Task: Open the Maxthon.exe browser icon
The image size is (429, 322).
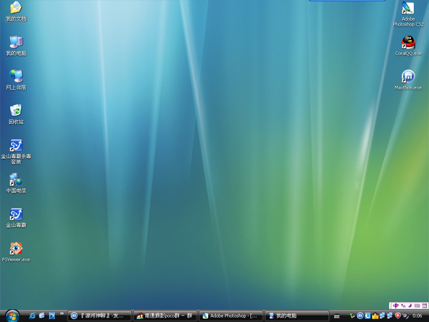Action: coord(408,77)
